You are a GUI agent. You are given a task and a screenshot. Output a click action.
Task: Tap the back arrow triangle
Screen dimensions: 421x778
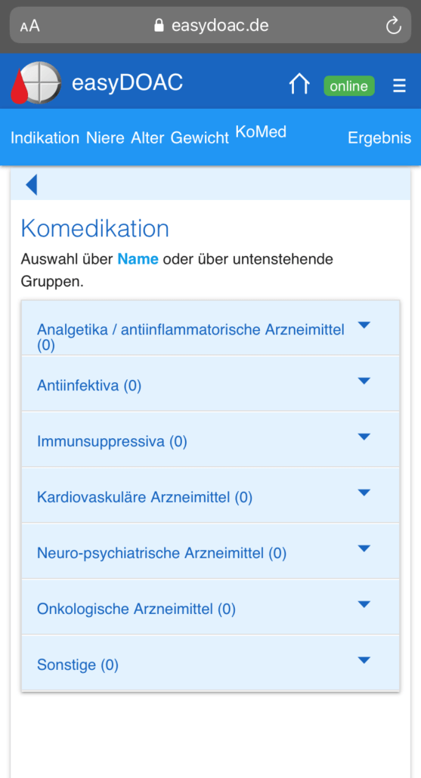coord(31,184)
